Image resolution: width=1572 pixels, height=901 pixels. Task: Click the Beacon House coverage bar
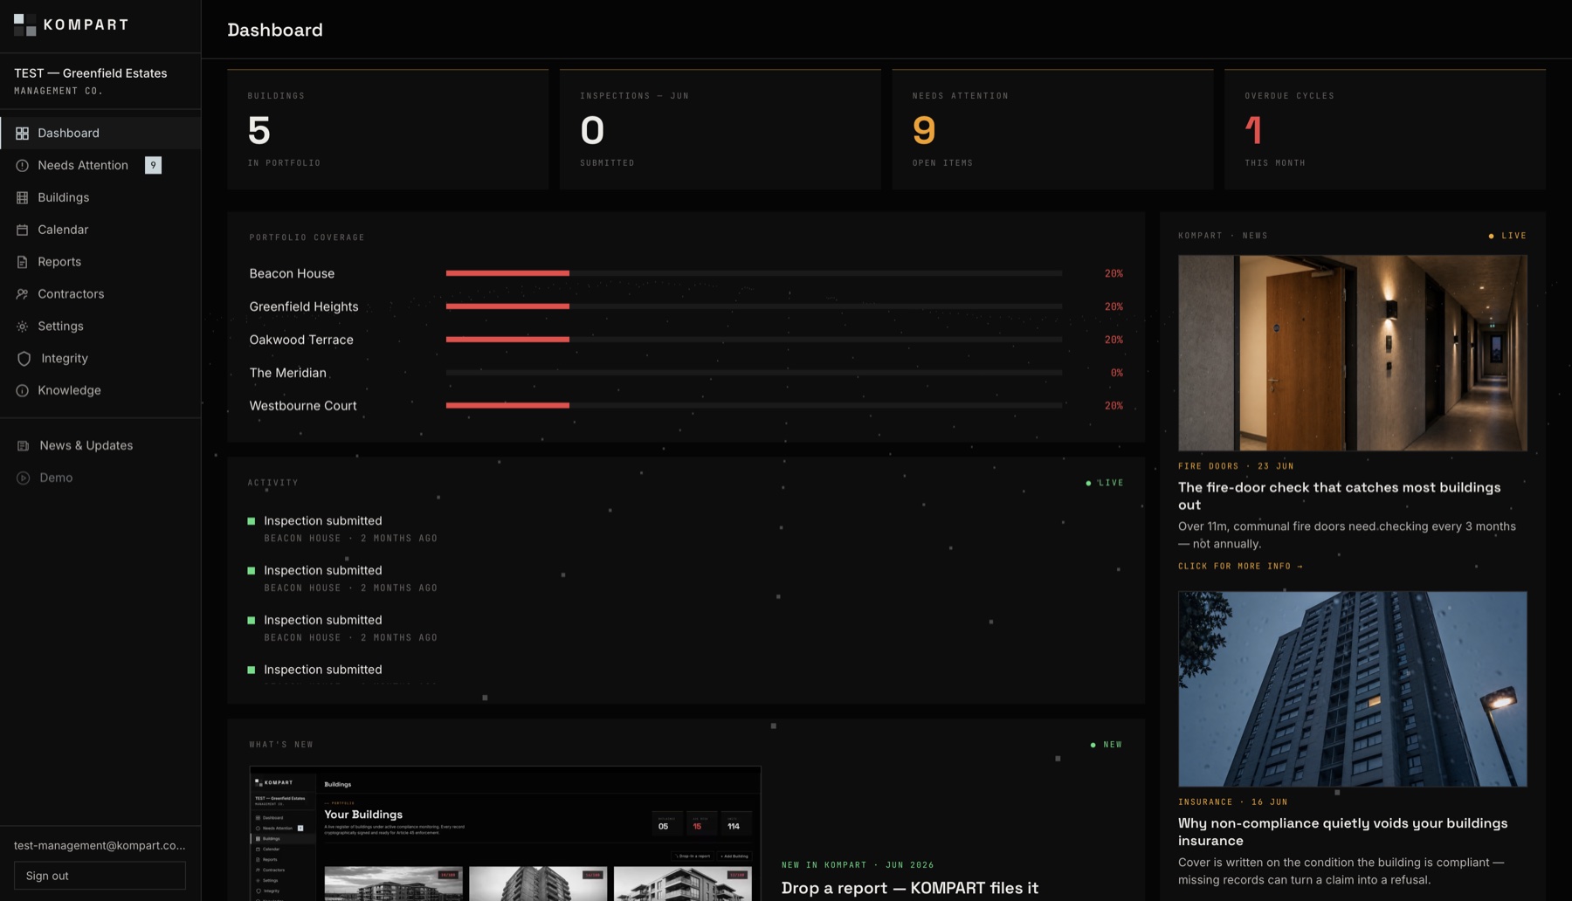pyautogui.click(x=754, y=273)
